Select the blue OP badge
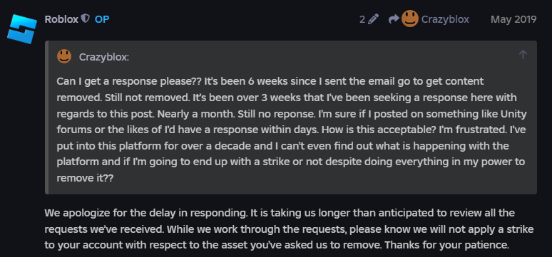This screenshot has width=552, height=257. pyautogui.click(x=102, y=19)
